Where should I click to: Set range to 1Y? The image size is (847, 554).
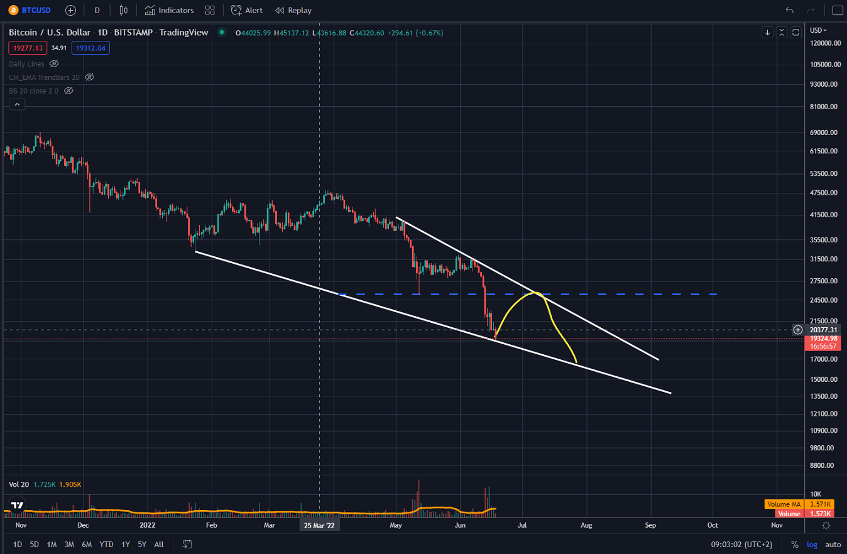click(126, 545)
